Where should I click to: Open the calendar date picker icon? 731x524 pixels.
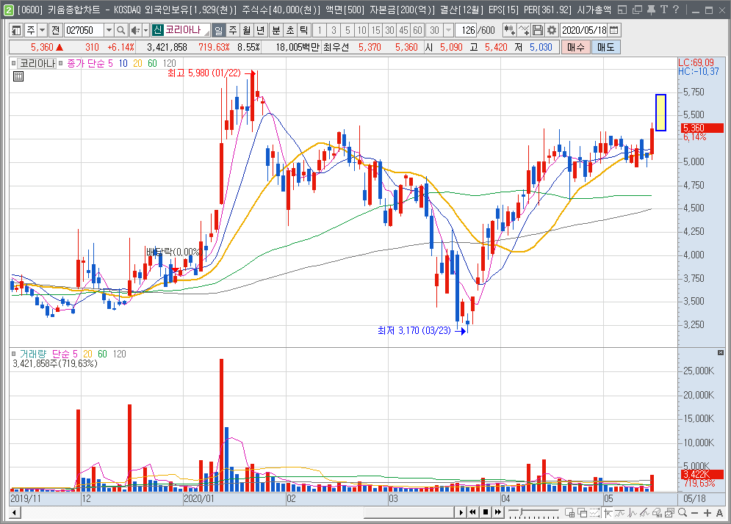[614, 30]
